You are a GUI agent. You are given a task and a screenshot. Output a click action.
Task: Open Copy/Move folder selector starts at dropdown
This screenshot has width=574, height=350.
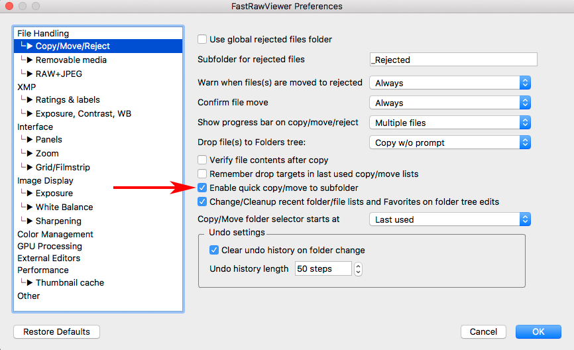coord(450,219)
